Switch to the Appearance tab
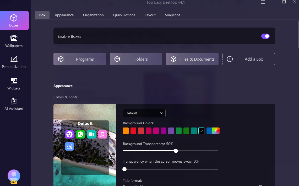299x186 pixels. tap(64, 15)
